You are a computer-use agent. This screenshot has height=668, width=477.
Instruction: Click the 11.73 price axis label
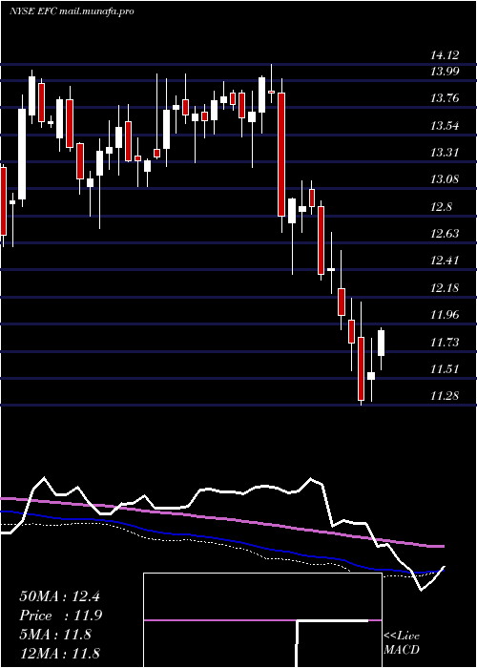pos(446,343)
